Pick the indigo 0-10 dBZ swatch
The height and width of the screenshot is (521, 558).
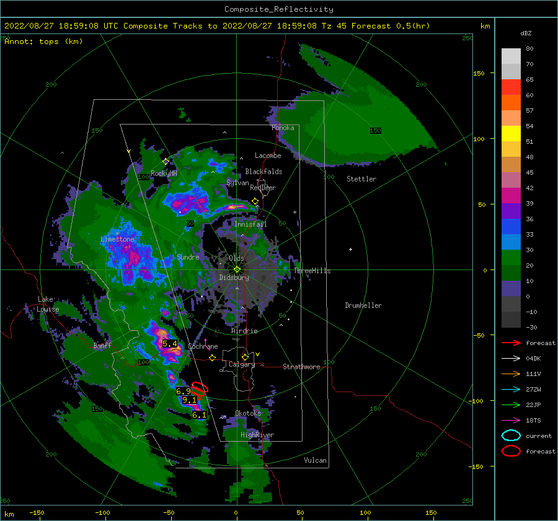(x=511, y=289)
